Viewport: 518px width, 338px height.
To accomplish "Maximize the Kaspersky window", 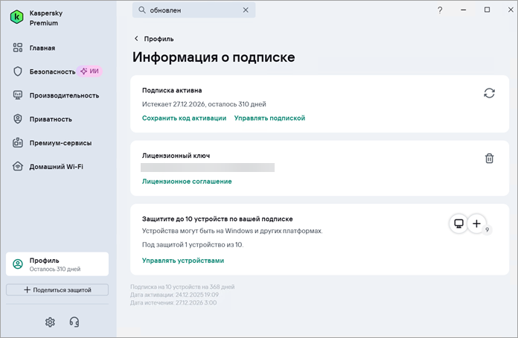I will pyautogui.click(x=487, y=10).
